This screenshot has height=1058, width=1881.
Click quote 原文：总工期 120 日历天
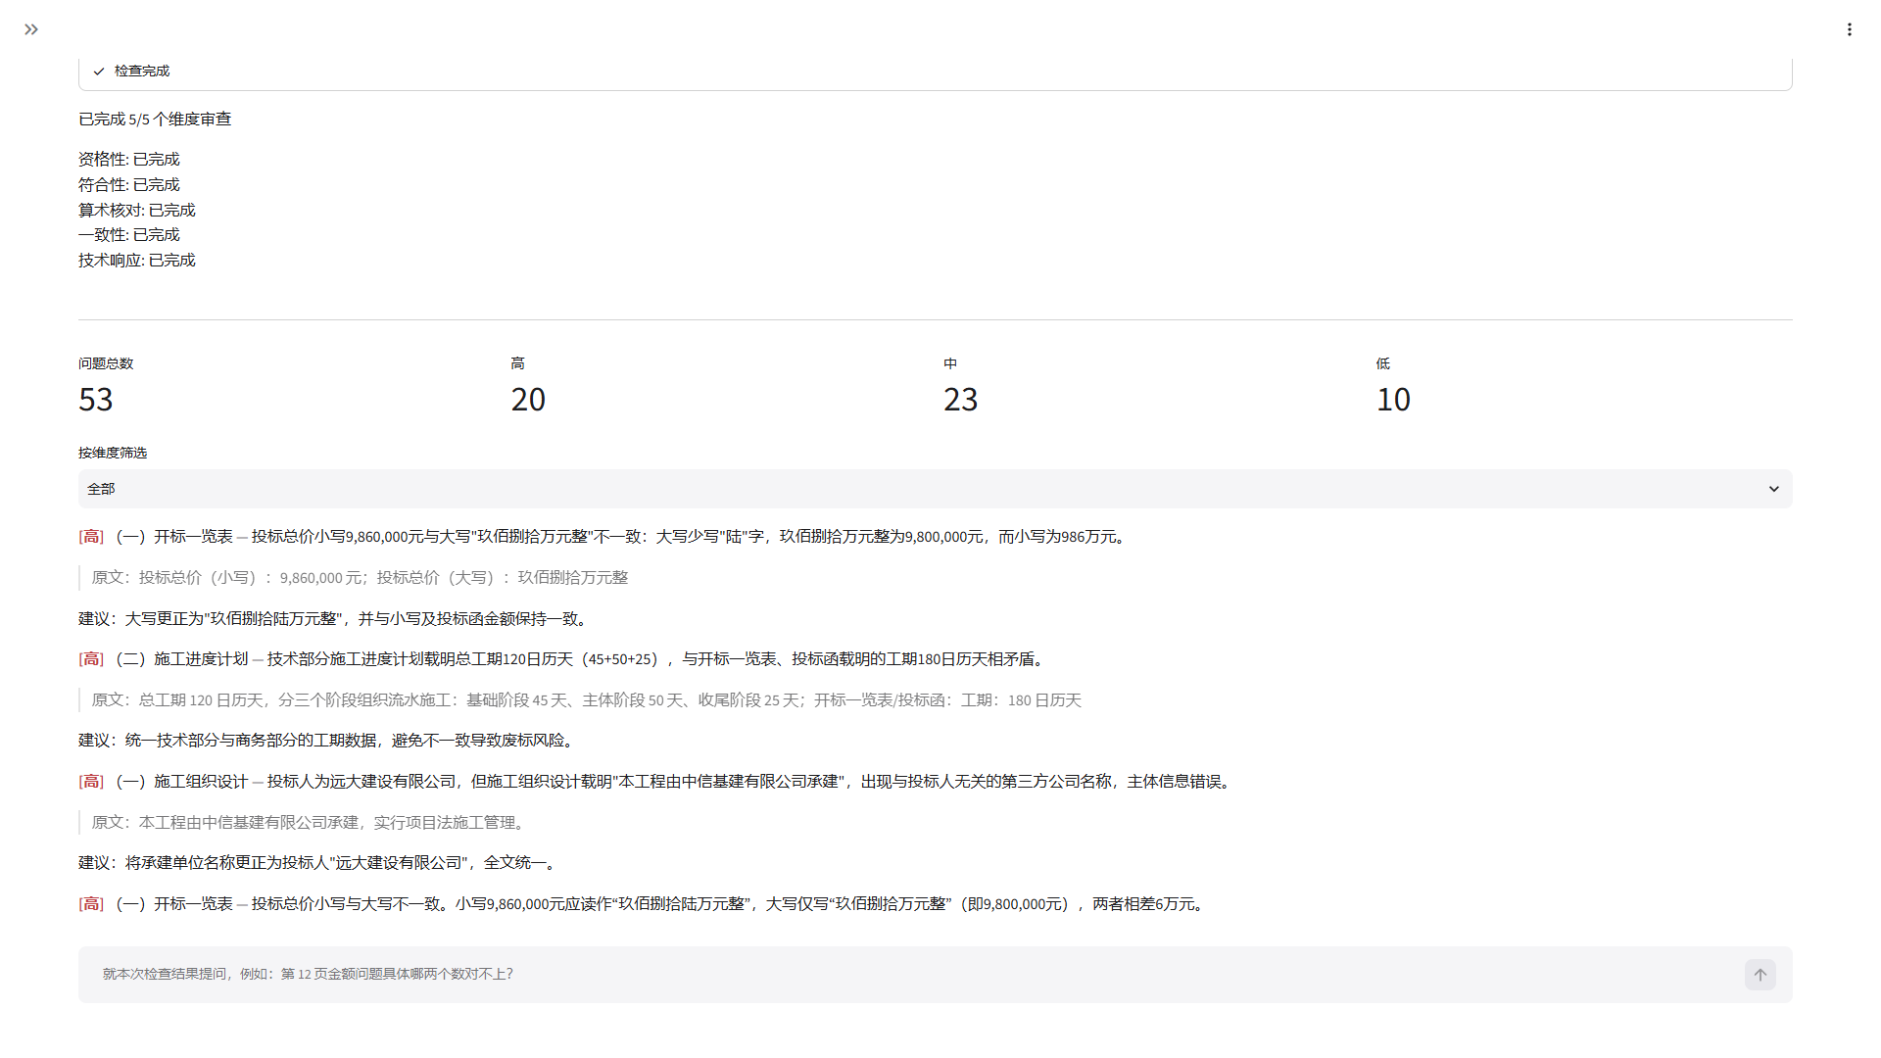587,700
